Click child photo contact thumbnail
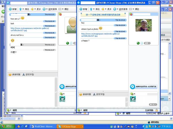This screenshot has height=129, width=173. pos(144,25)
